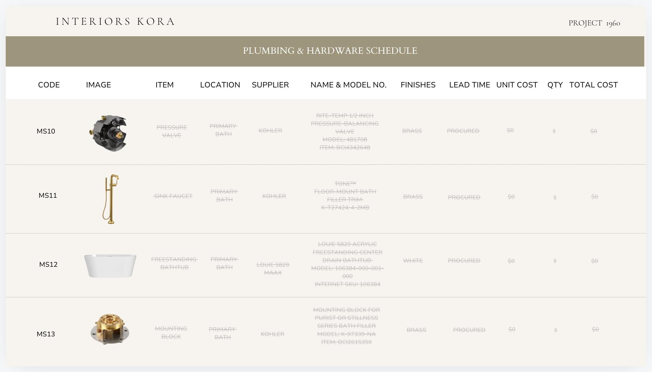Viewport: 652px width, 372px height.
Task: Select the gold floor-mount faucet image
Action: [x=111, y=199]
